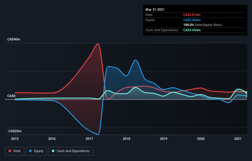
Task: Click the equity line trough near 2017
Action: pyautogui.click(x=98, y=134)
